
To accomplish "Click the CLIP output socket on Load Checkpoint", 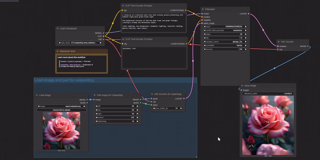I will (x=103, y=36).
